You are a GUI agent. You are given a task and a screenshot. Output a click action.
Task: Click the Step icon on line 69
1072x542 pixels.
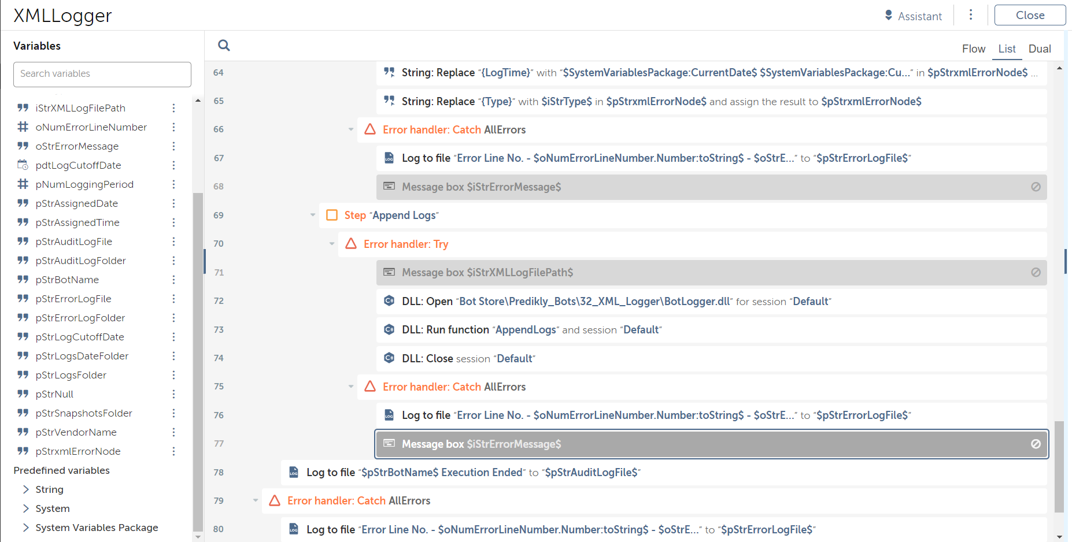click(332, 215)
